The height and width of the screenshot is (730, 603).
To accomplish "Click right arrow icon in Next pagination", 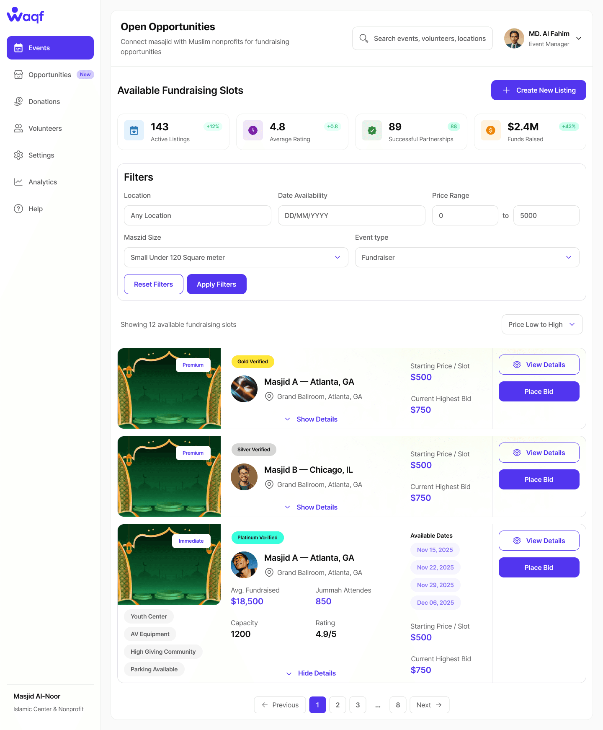I will 439,705.
